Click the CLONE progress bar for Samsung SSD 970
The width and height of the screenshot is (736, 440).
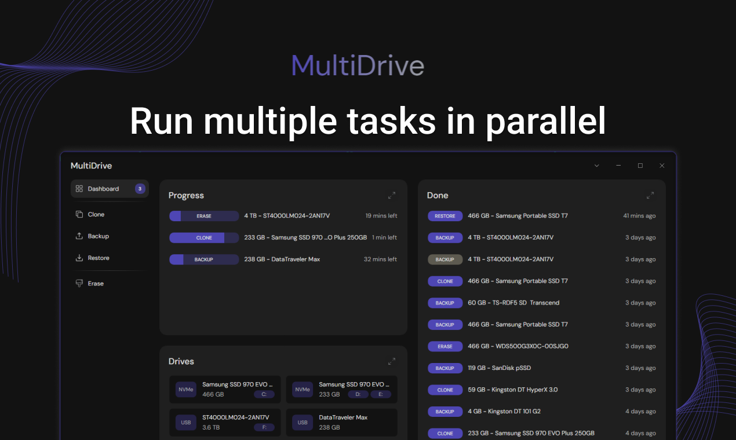pyautogui.click(x=203, y=237)
